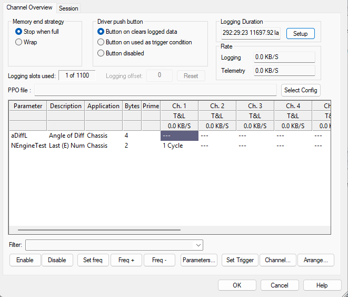Select the highlighted aDiffL Ch. 1 cell
The image size is (348, 297).
tap(180, 136)
